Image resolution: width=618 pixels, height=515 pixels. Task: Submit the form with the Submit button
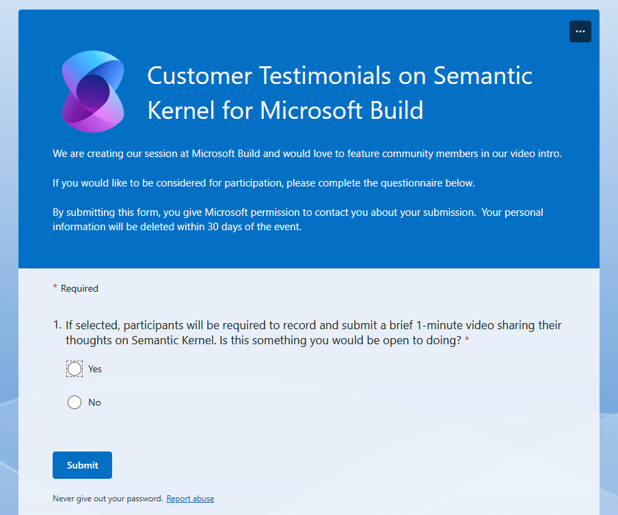pos(82,465)
